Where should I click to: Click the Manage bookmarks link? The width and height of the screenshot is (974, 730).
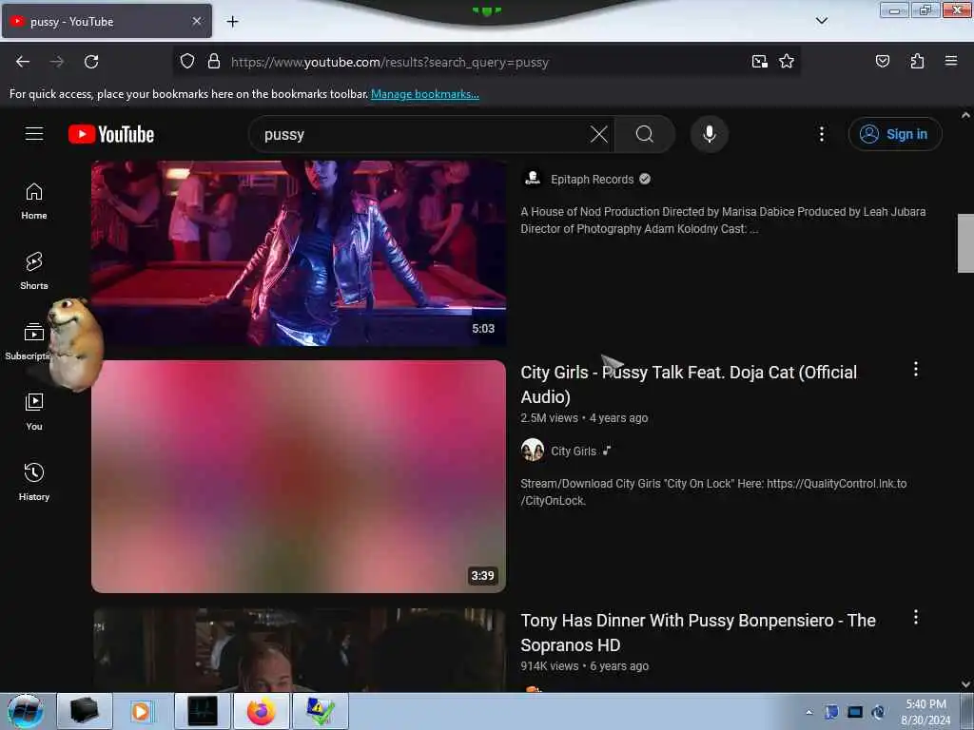point(425,94)
